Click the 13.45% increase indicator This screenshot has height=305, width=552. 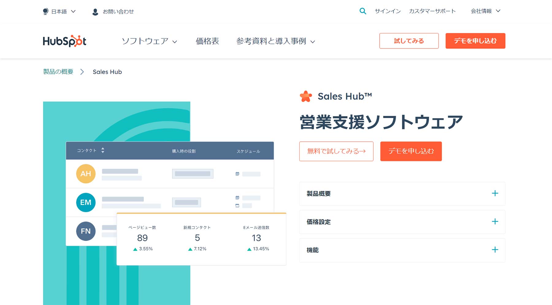pyautogui.click(x=258, y=249)
